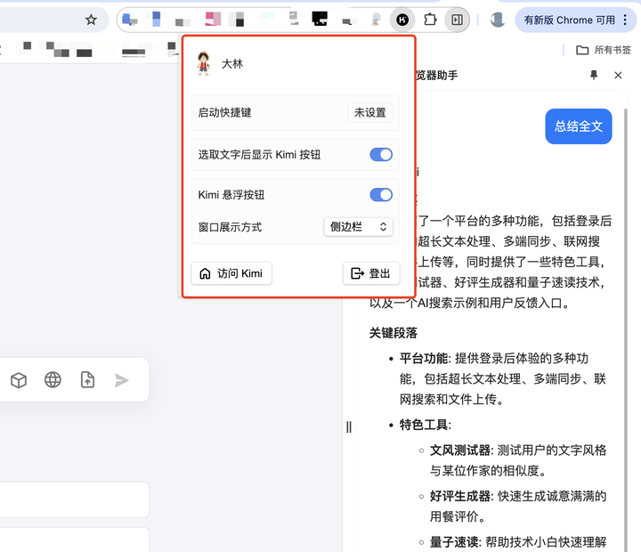The height and width of the screenshot is (552, 641).
Task: Open the 窗口展示方式 侧边栏 dropdown
Action: pyautogui.click(x=359, y=226)
